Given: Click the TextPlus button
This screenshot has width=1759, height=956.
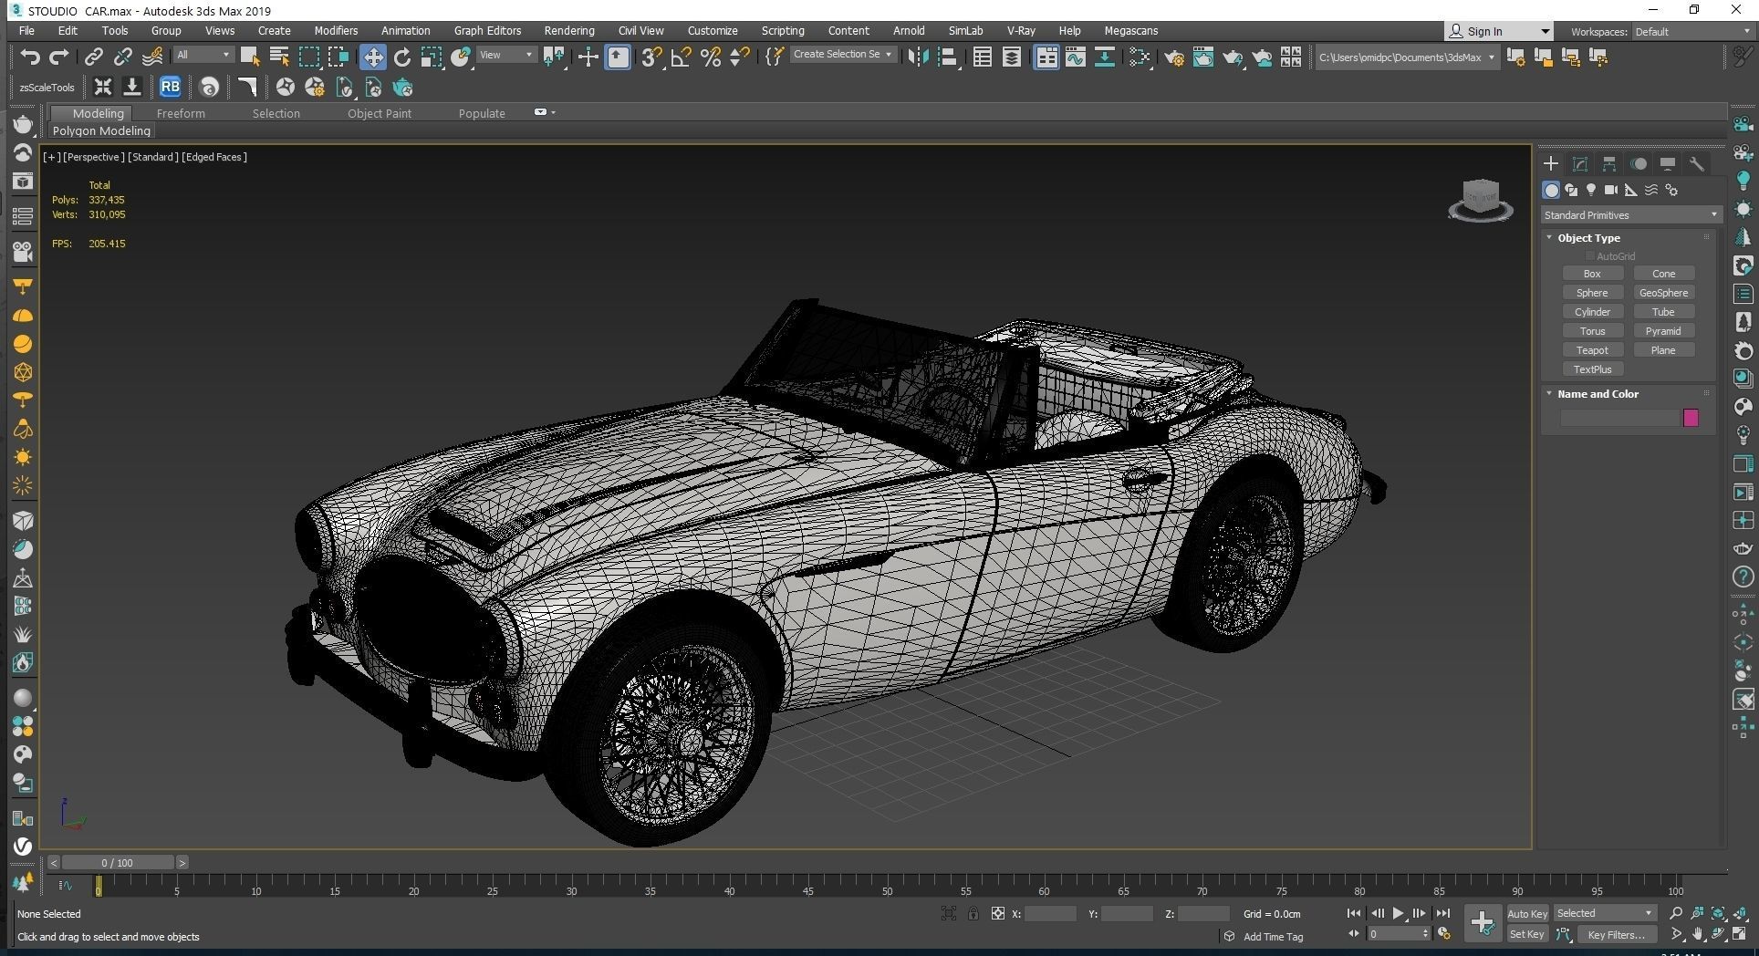Looking at the screenshot, I should tap(1592, 369).
